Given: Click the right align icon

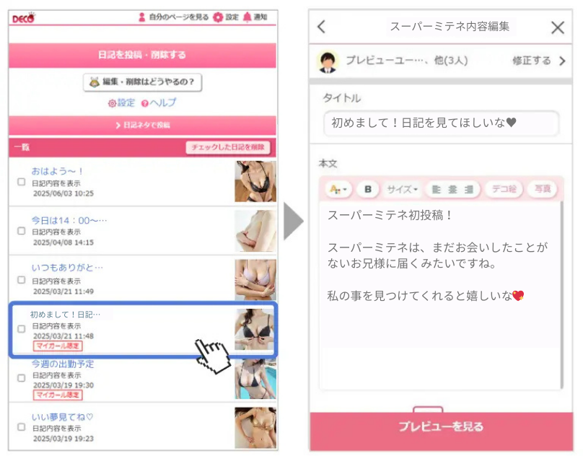Looking at the screenshot, I should pyautogui.click(x=469, y=189).
